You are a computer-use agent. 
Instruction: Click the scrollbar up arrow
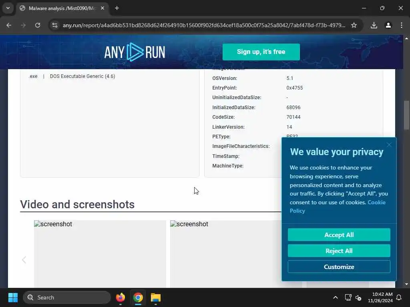[x=406, y=38]
